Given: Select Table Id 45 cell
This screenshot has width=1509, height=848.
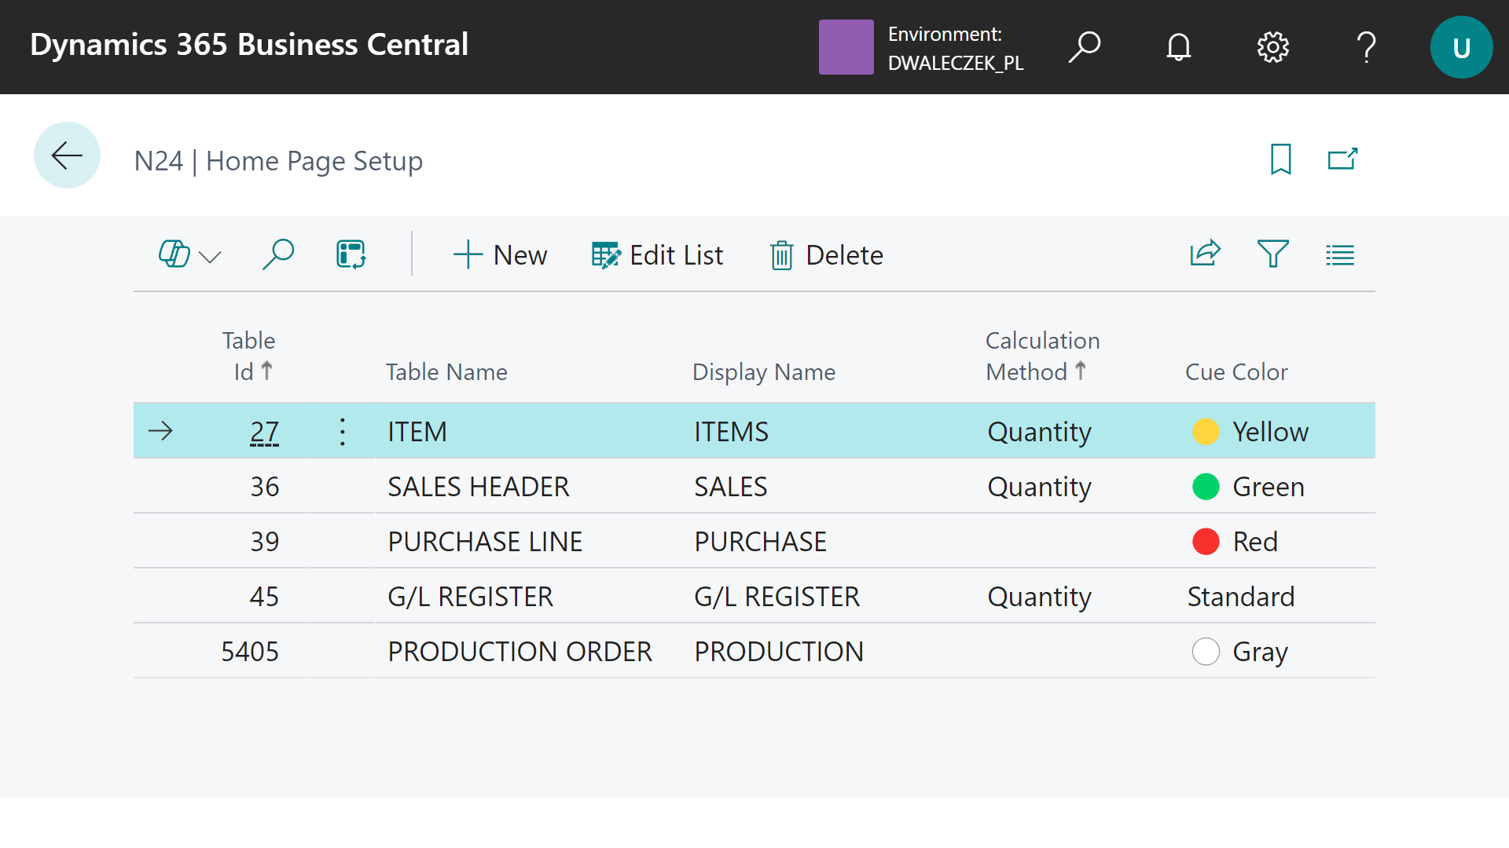Looking at the screenshot, I should (x=264, y=596).
